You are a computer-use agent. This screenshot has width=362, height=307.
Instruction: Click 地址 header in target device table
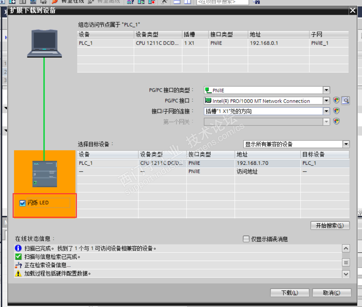pyautogui.click(x=268, y=155)
